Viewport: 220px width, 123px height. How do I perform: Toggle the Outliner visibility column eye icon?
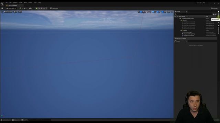pyautogui.click(x=175, y=16)
